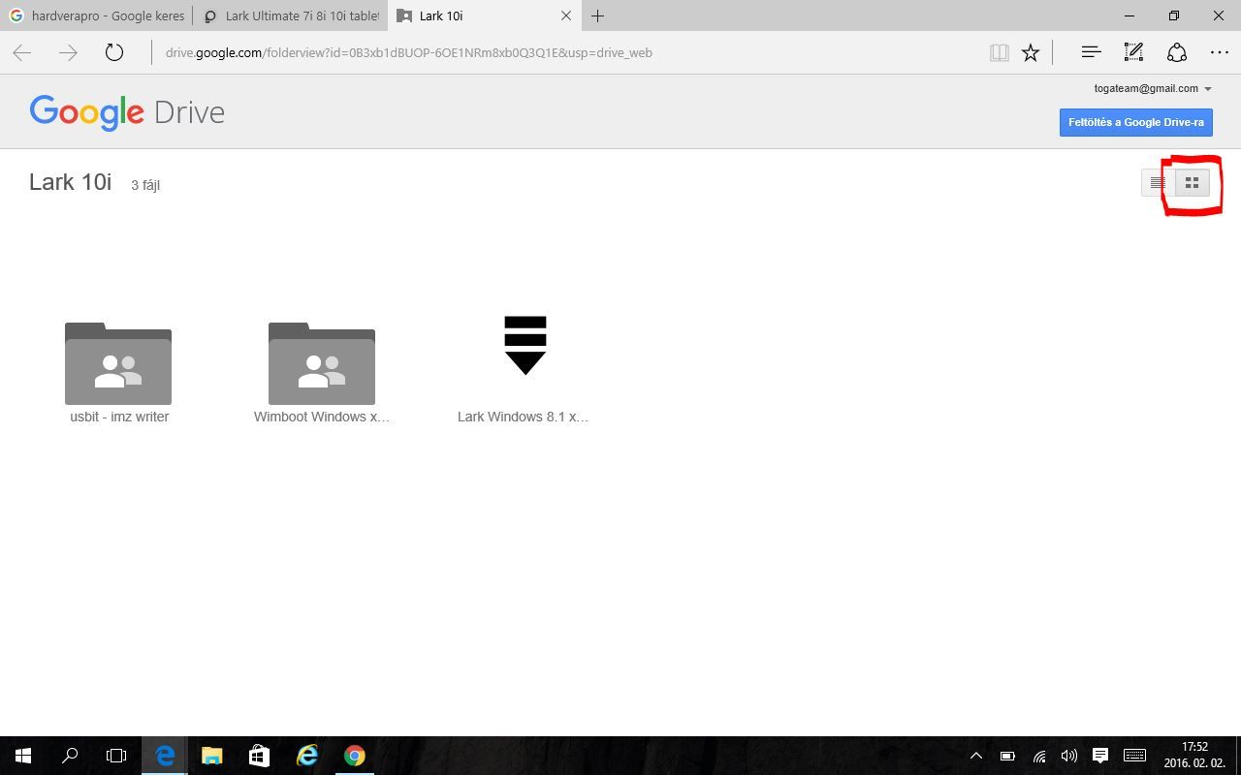
Task: Click the Lark 10i folder title
Action: pos(71,182)
